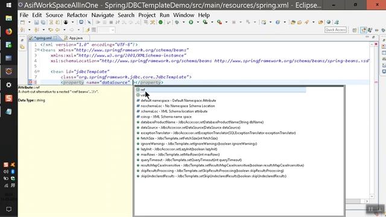Open File Explorer from the taskbar
Image resolution: width=386 pixels, height=217 pixels.
pyautogui.click(x=8, y=18)
